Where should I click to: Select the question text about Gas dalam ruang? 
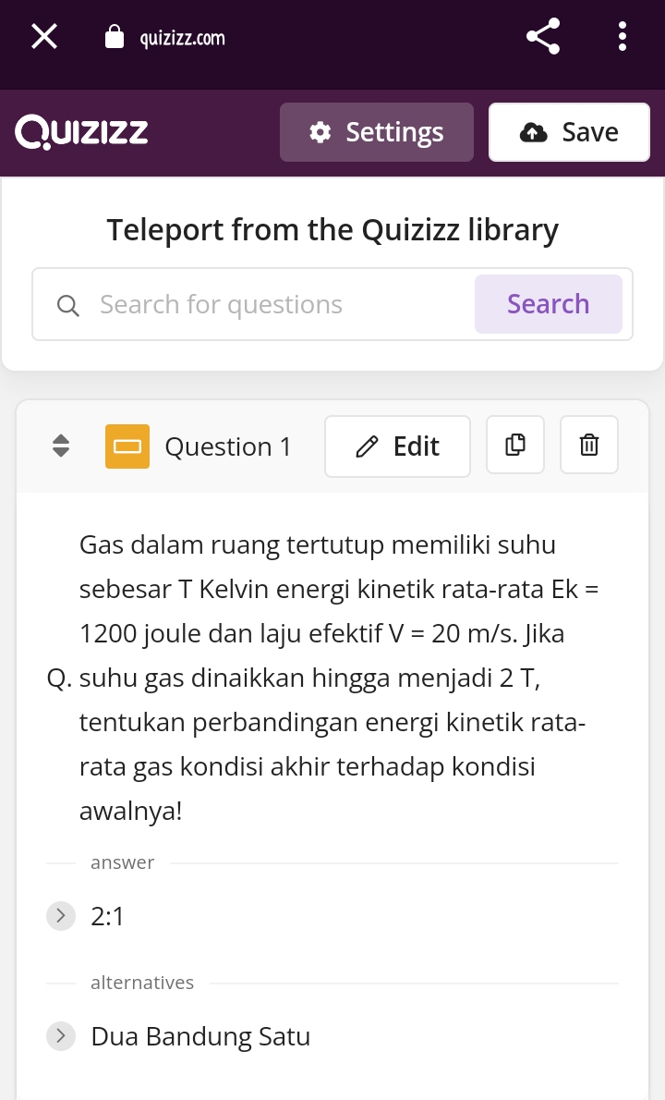coord(332,678)
